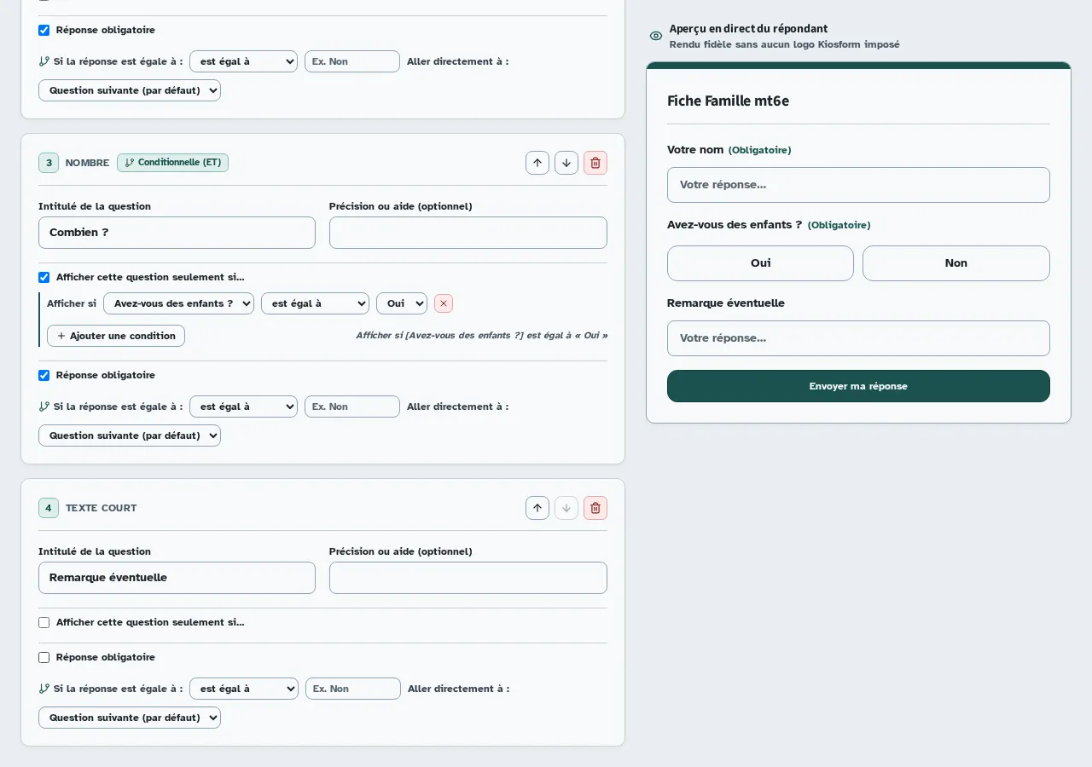Open the "Avez-vous des enfants ?" condition question dropdown
Image resolution: width=1092 pixels, height=767 pixels.
click(178, 303)
